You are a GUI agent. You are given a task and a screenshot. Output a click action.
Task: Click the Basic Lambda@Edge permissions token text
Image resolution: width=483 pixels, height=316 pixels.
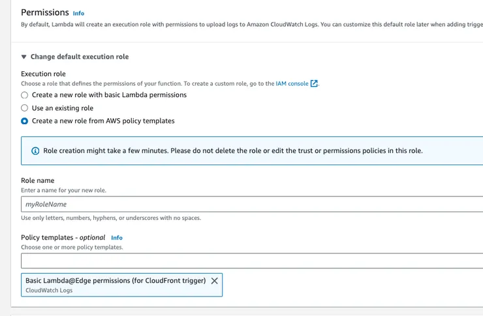pyautogui.click(x=116, y=280)
